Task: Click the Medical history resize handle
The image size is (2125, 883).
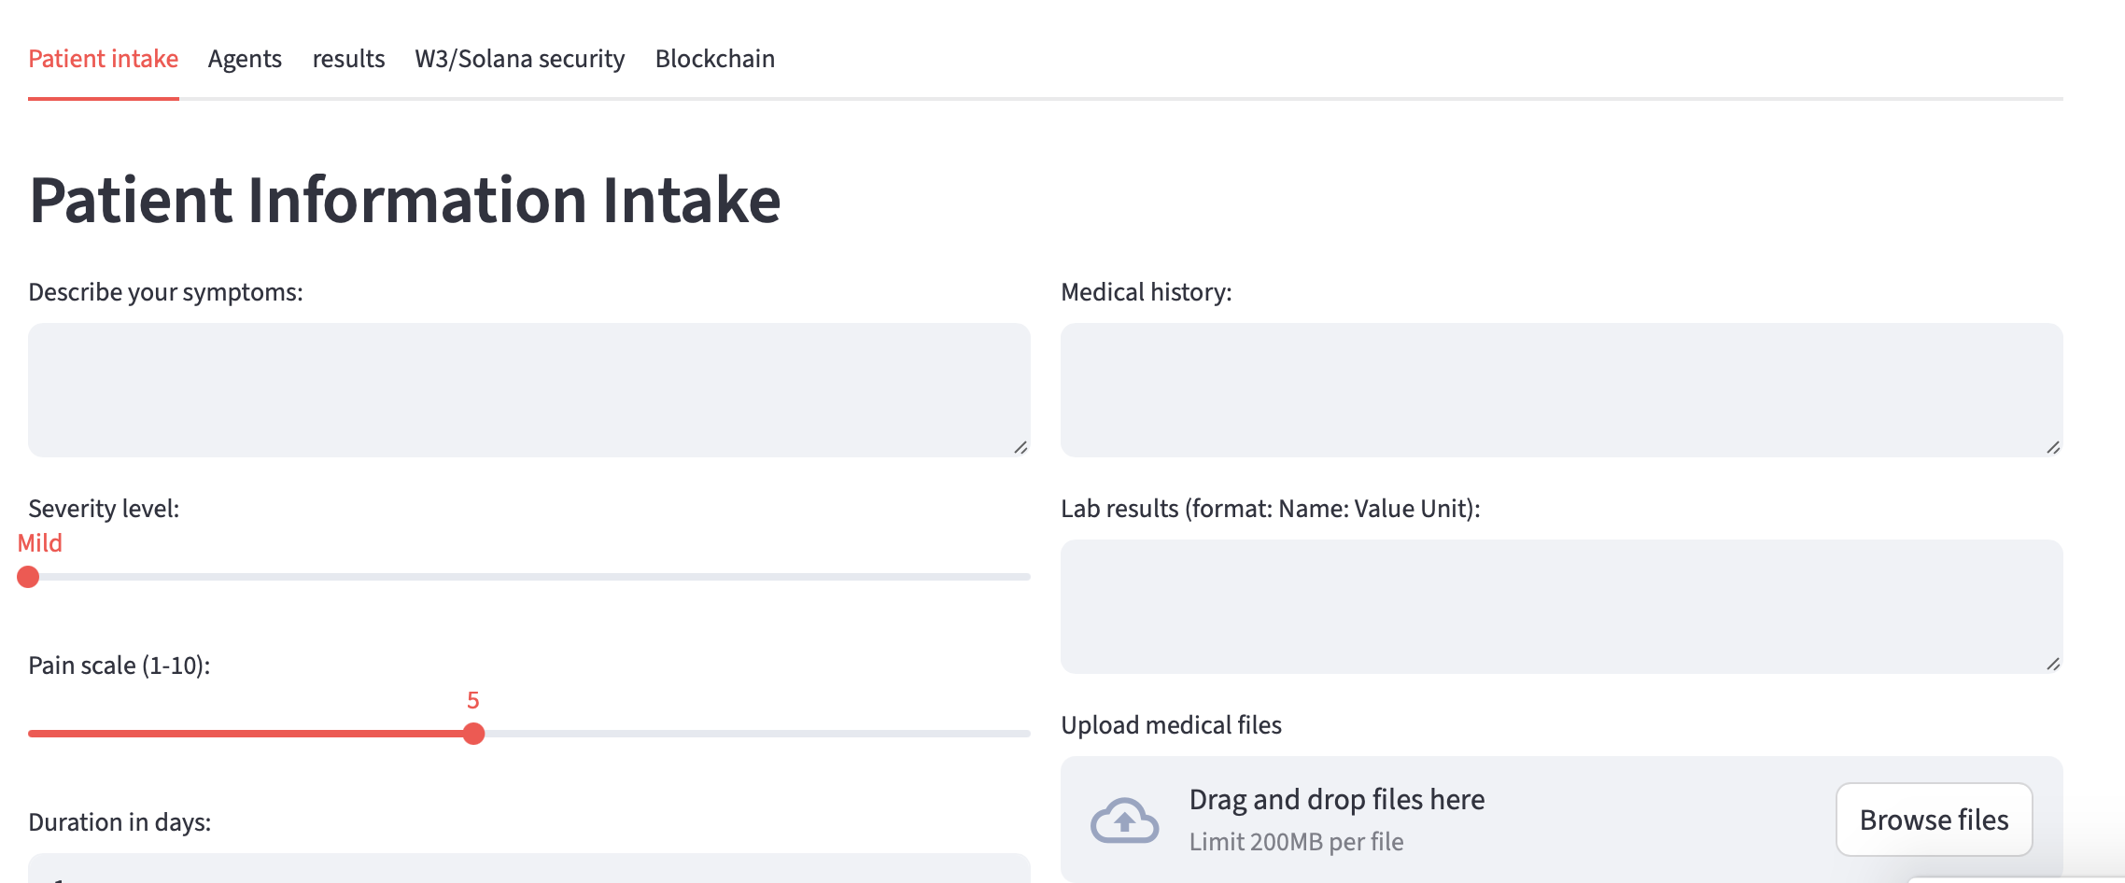Action: 2053,448
